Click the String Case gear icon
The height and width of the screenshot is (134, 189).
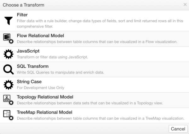click(x=9, y=85)
